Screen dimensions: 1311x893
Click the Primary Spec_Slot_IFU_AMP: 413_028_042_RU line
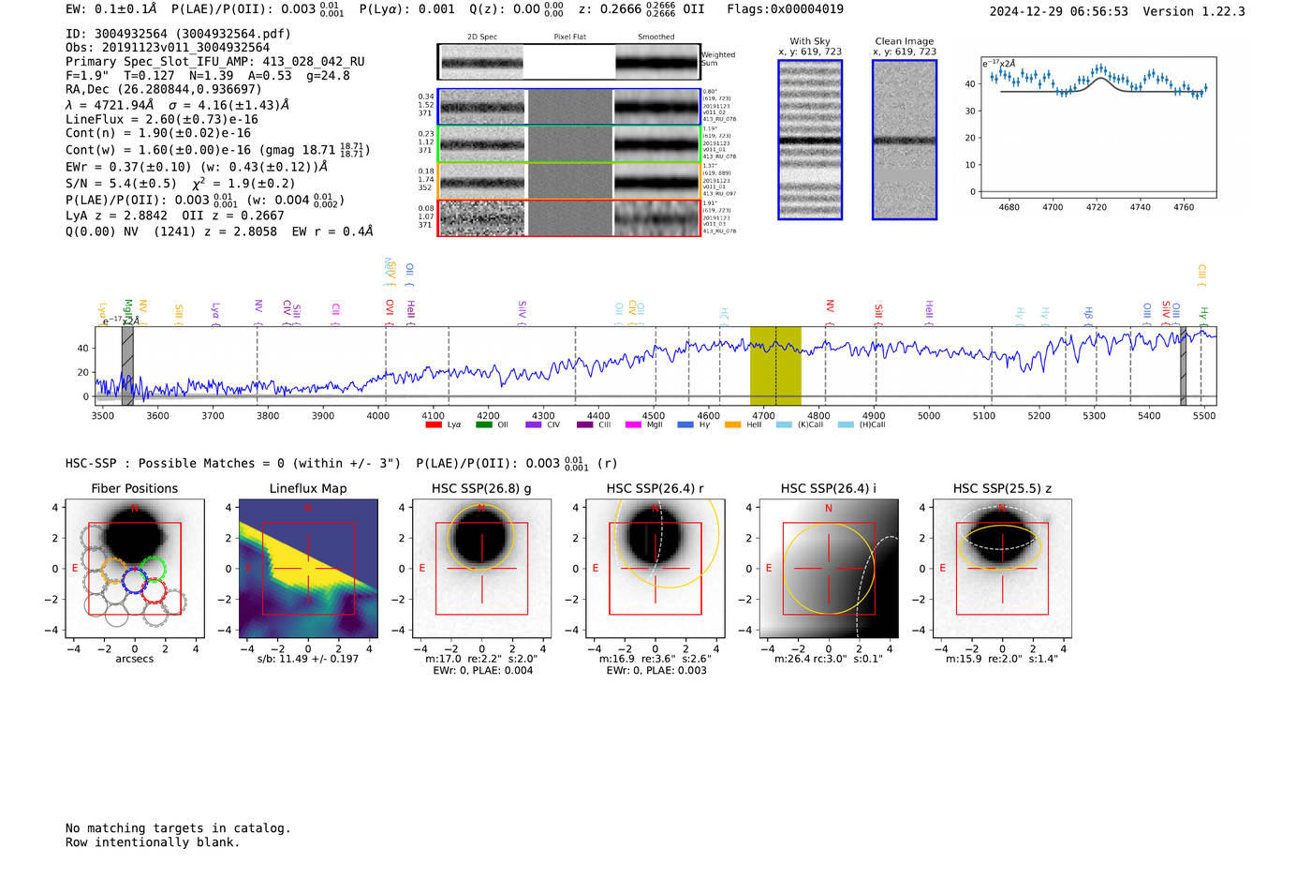pos(215,62)
